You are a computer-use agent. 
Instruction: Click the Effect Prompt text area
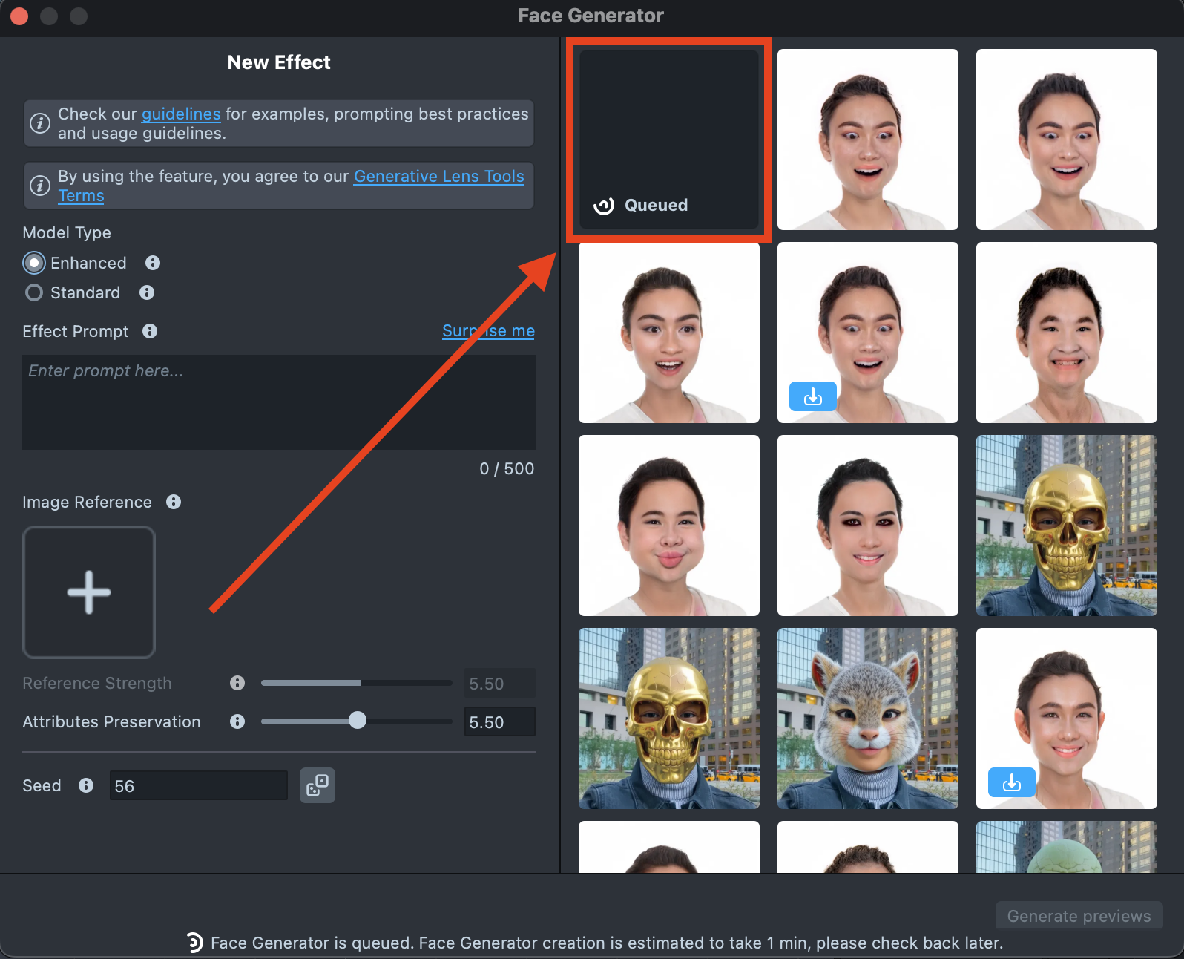(279, 402)
